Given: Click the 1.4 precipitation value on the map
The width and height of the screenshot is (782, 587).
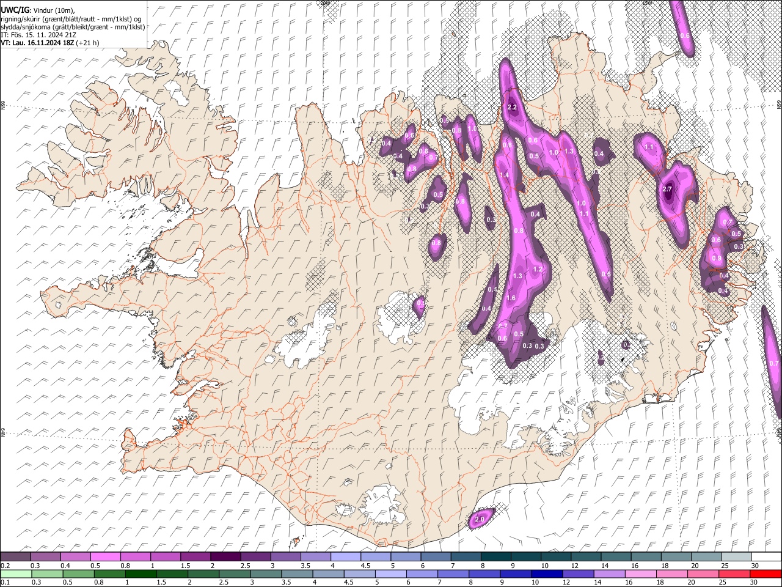Looking at the screenshot, I should coord(504,175).
